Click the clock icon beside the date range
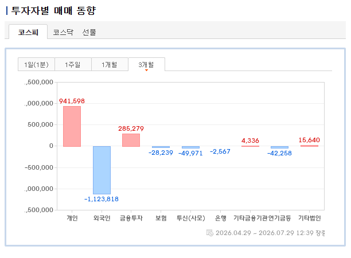Image resolution: width=351 pixels, height=258 pixels. pos(210,233)
